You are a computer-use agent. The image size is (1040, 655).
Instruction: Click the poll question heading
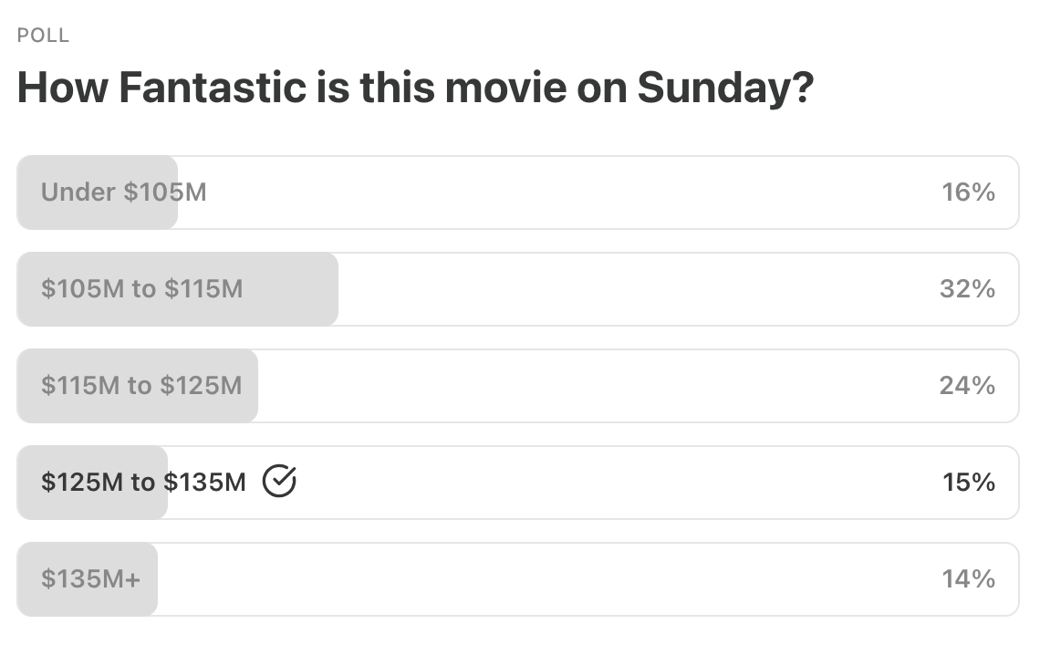414,88
